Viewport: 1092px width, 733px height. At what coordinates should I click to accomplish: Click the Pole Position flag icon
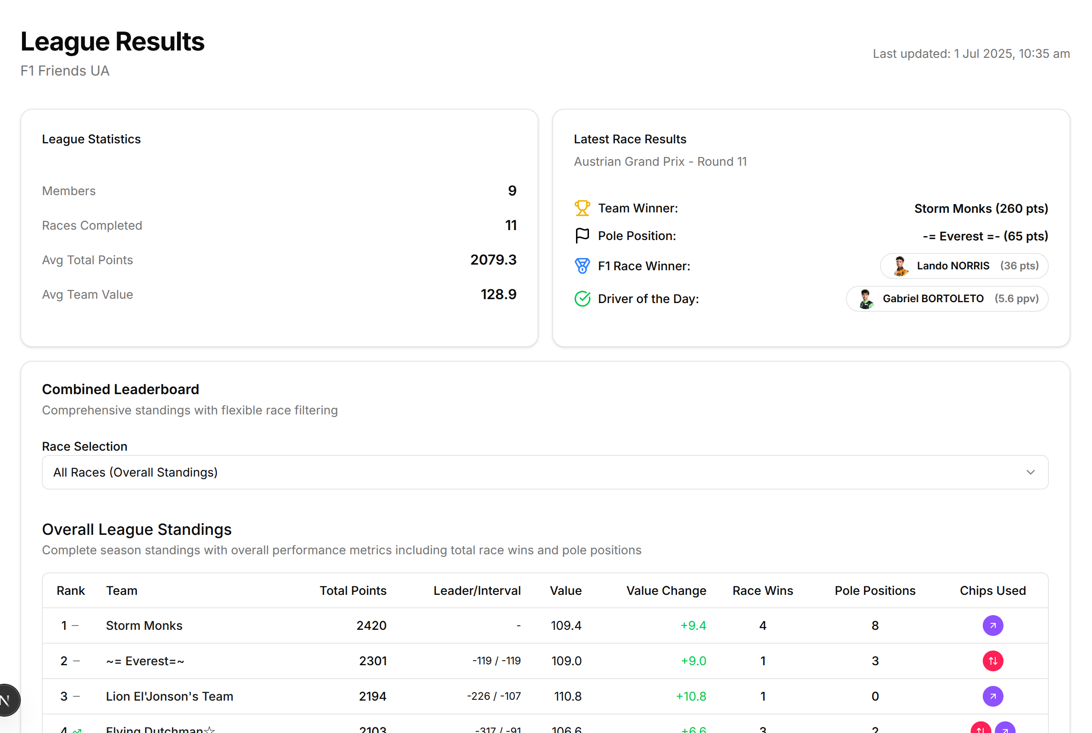click(x=582, y=236)
